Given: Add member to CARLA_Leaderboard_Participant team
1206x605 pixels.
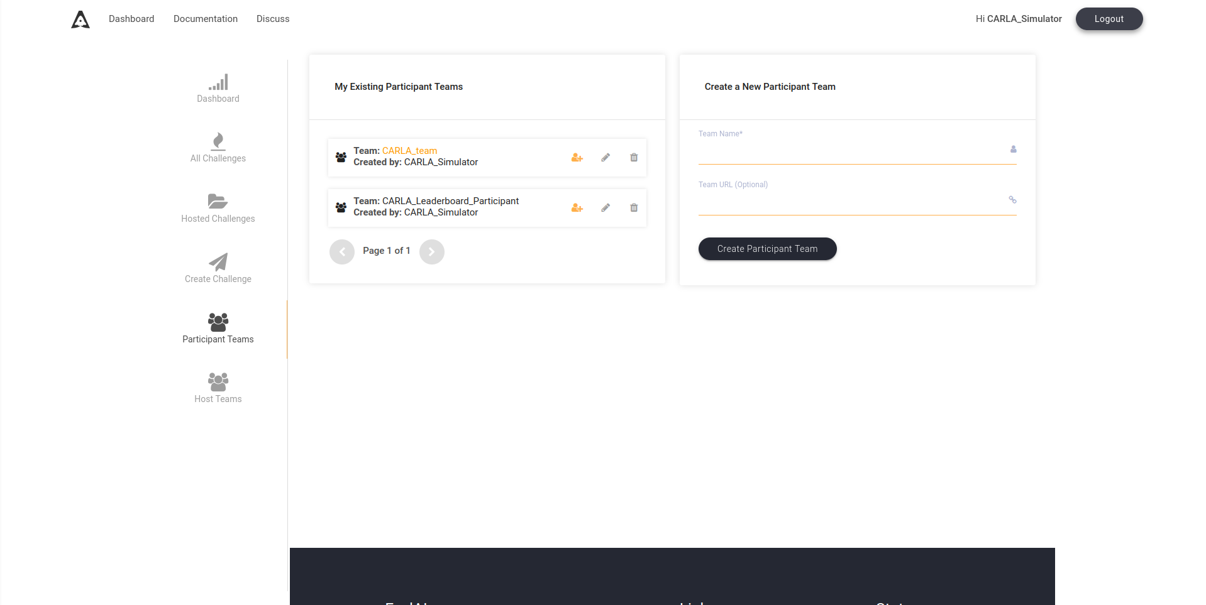Looking at the screenshot, I should (x=577, y=208).
